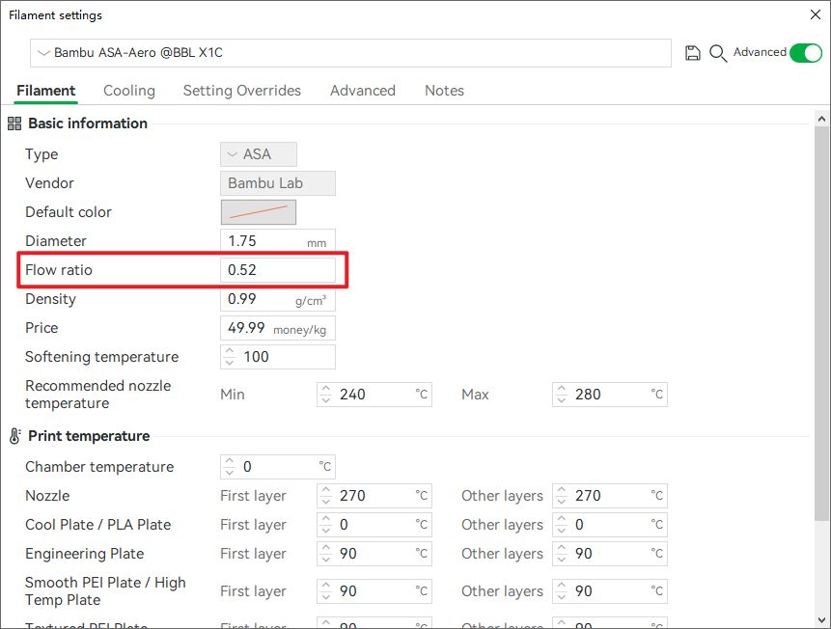
Task: Close the Filament settings dialog
Action: pyautogui.click(x=816, y=14)
